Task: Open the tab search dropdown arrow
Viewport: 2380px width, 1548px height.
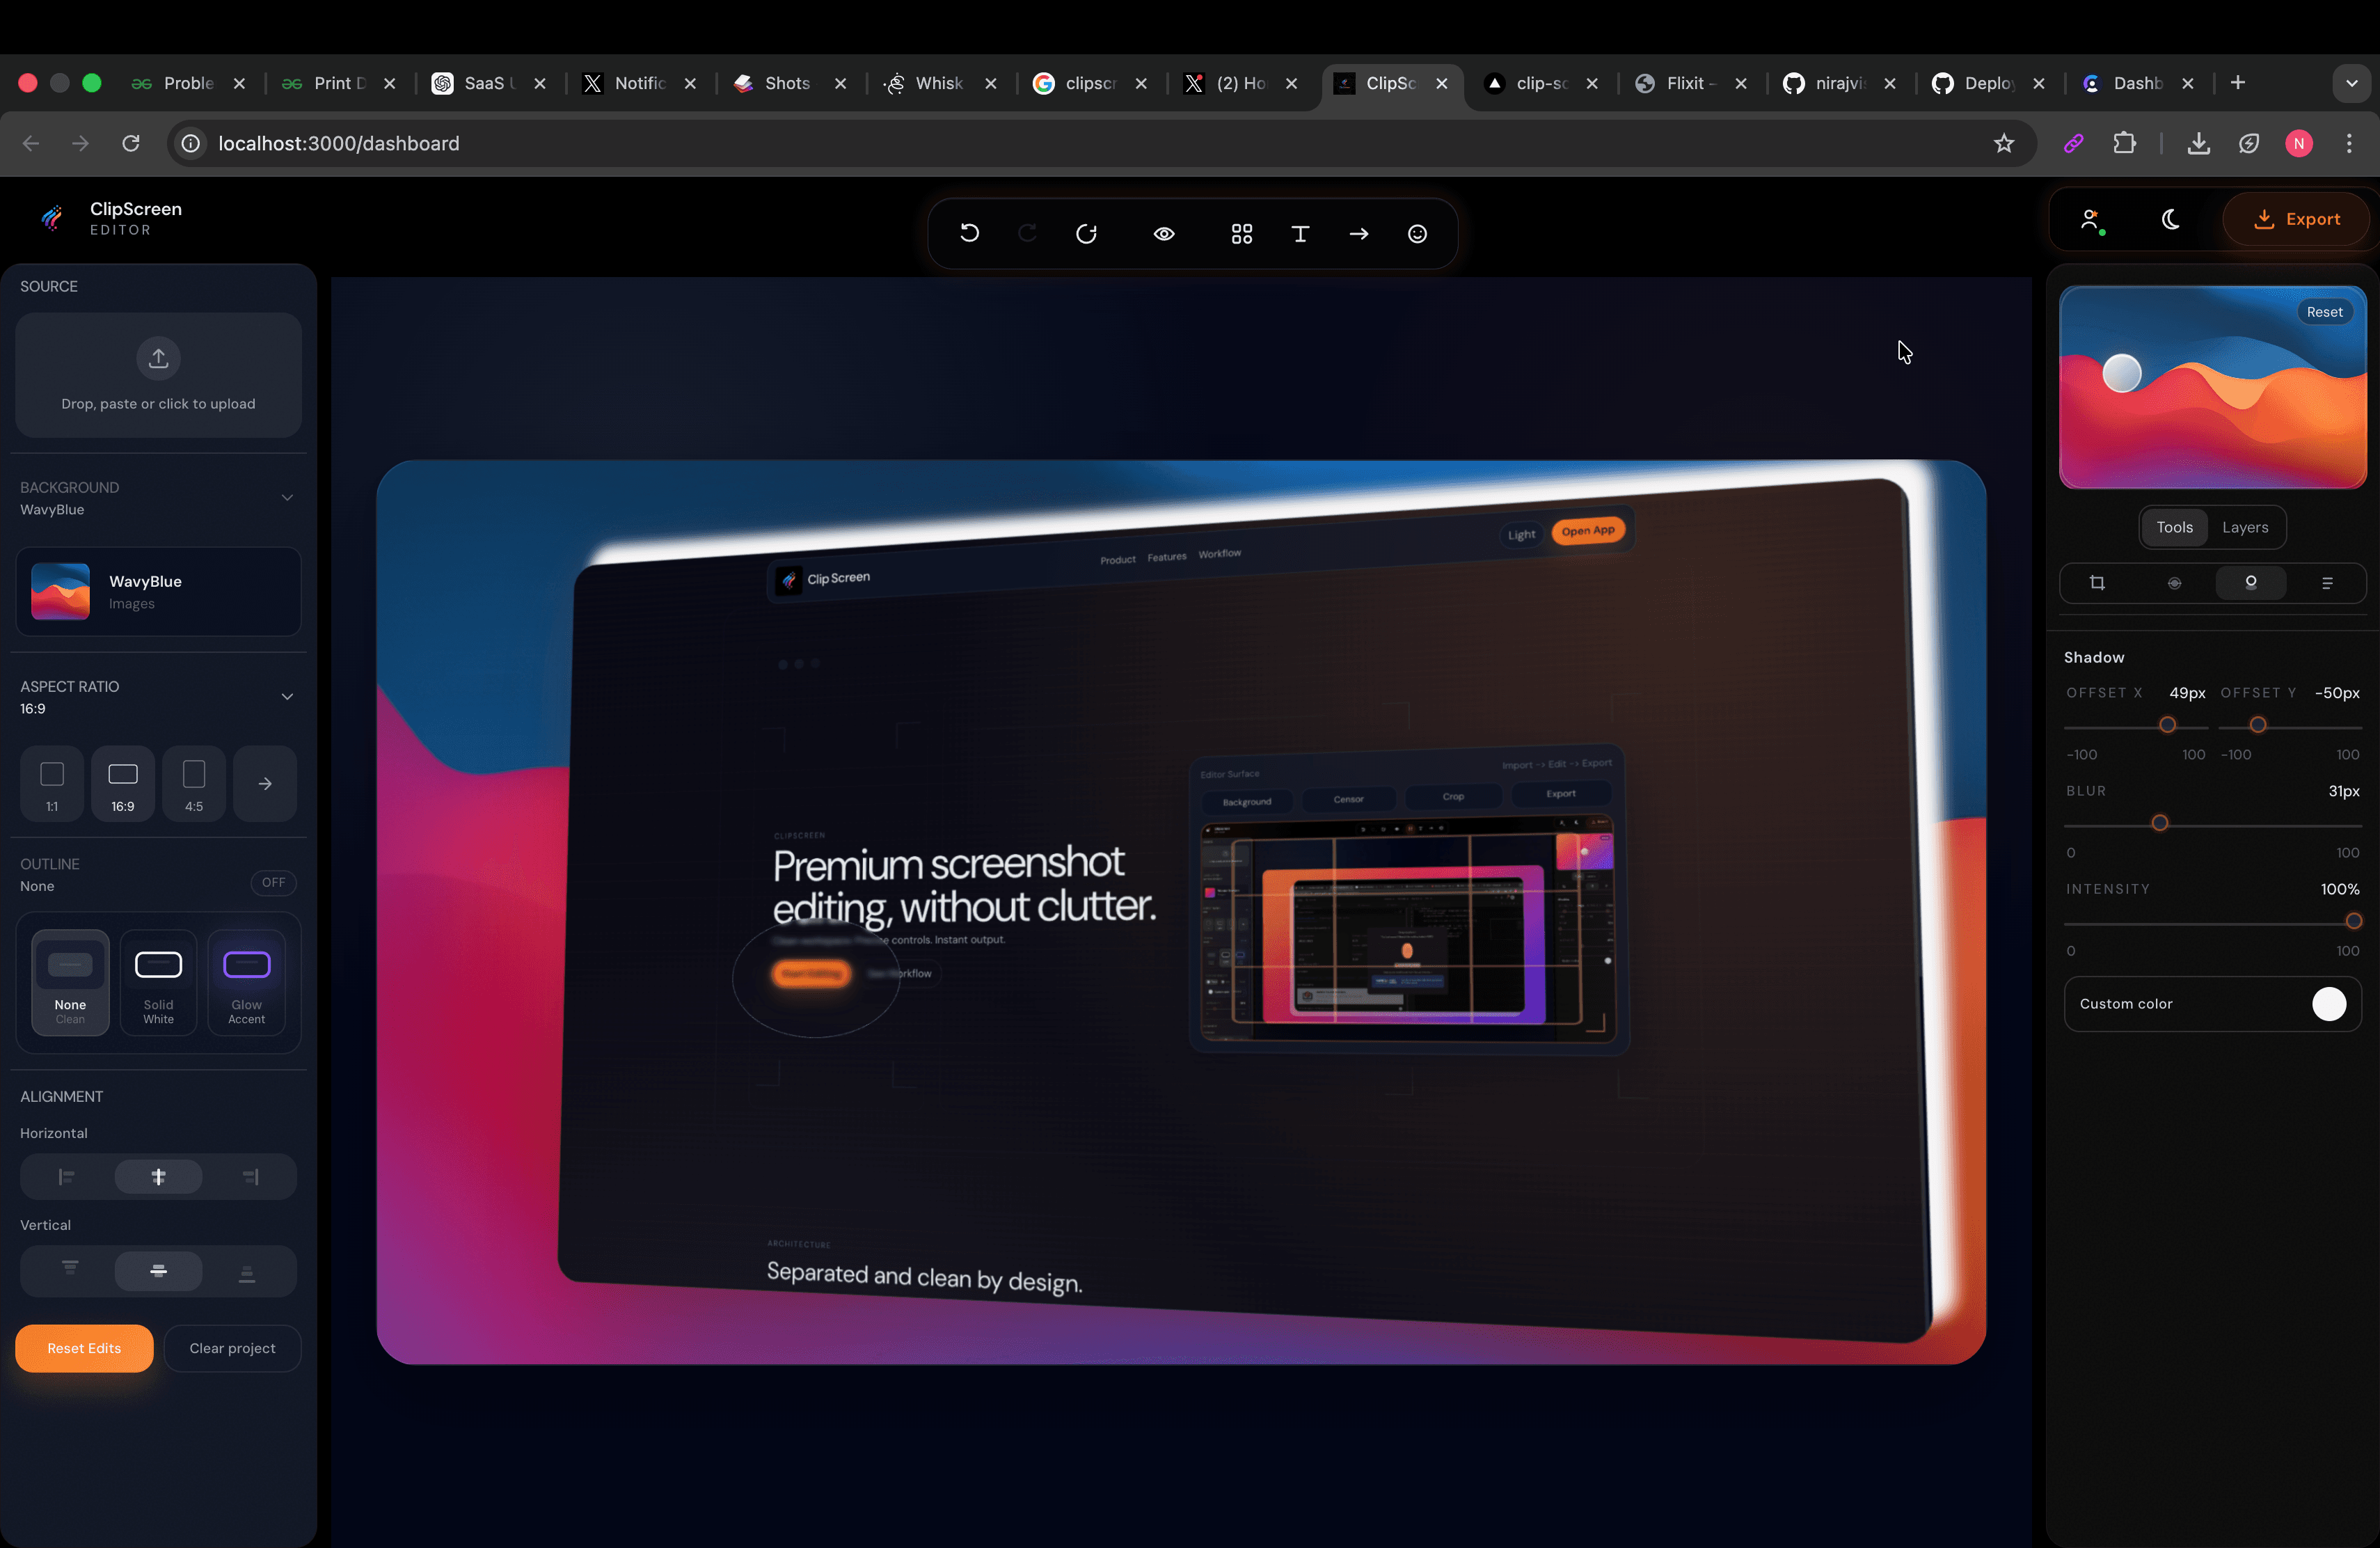Action: 2351,83
